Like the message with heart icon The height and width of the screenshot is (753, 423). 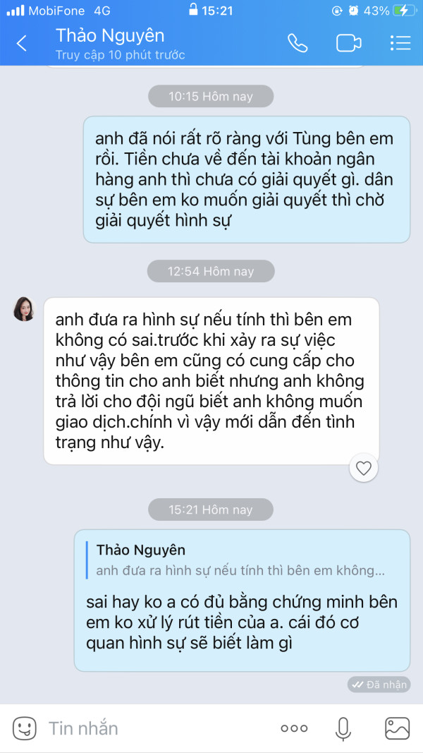(364, 468)
